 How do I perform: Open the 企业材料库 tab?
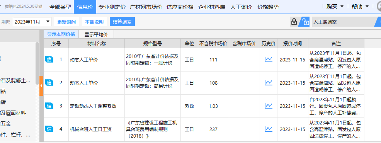[212, 7]
